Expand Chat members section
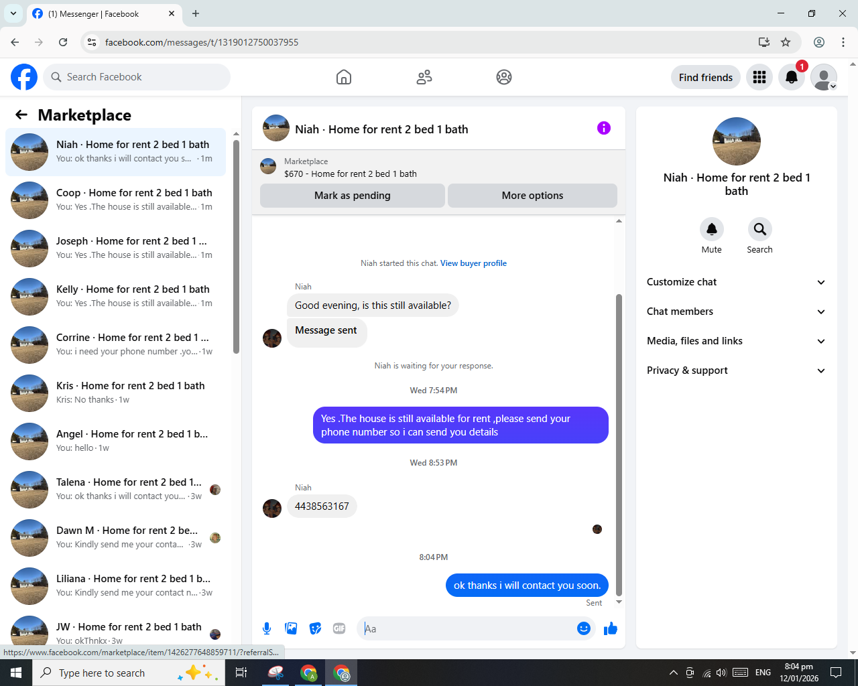Image resolution: width=858 pixels, height=686 pixels. (736, 312)
